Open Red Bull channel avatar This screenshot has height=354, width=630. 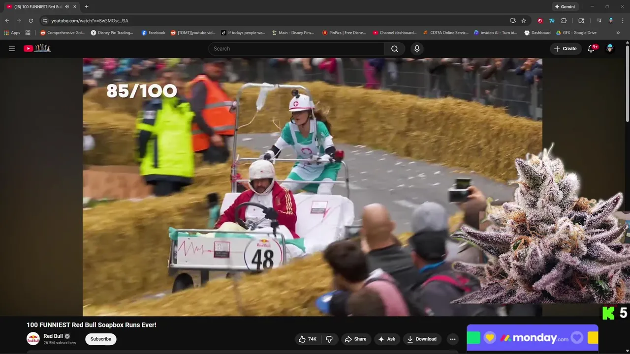point(33,339)
